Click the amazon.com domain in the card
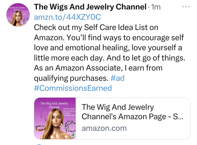This screenshot has height=145, width=197. 104,128
